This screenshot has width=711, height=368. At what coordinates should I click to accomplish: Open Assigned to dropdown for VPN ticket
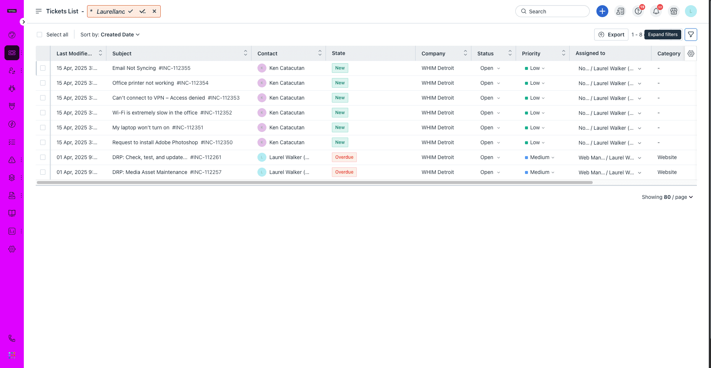point(610,98)
